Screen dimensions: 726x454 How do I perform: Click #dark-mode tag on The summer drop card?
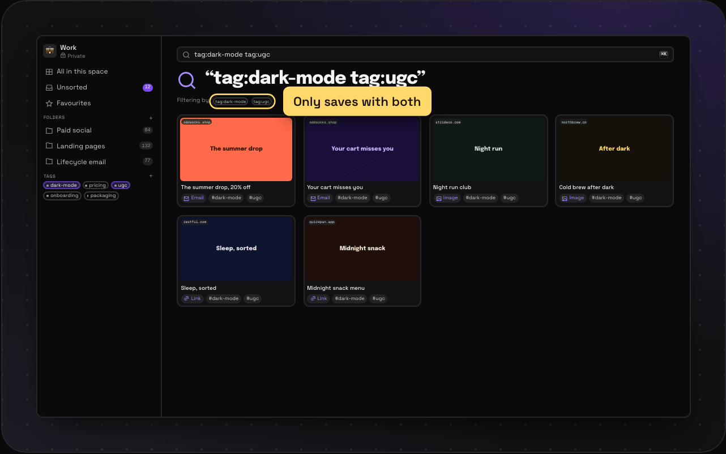[227, 198]
